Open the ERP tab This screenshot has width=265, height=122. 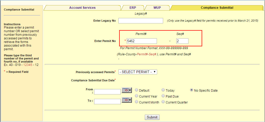[133, 8]
